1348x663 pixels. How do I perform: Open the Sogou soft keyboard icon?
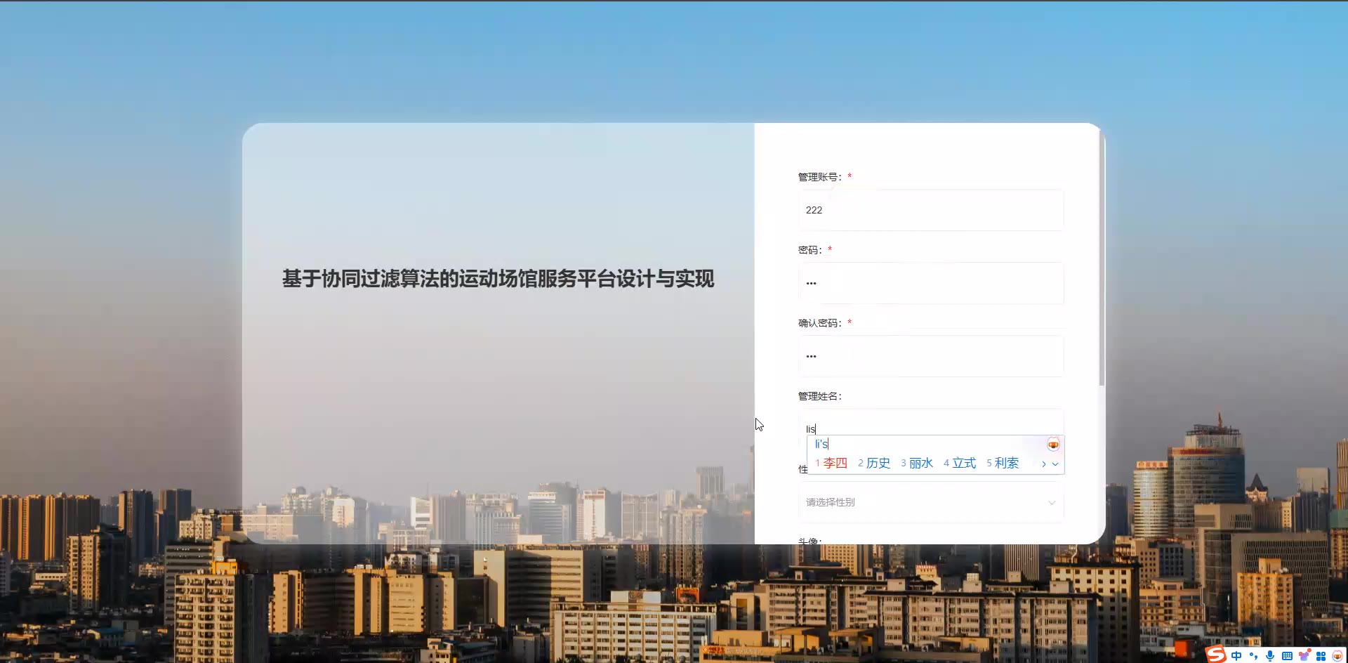(1287, 656)
